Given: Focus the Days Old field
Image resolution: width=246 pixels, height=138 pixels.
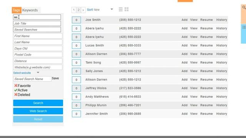Looking at the screenshot, I should click(38, 49).
